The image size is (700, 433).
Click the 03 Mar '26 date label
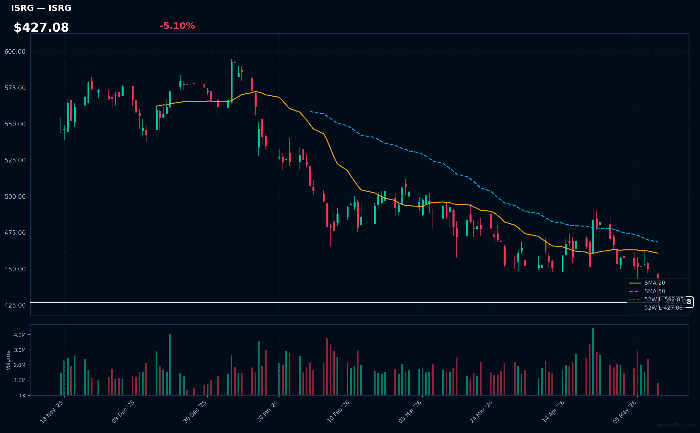pyautogui.click(x=410, y=412)
